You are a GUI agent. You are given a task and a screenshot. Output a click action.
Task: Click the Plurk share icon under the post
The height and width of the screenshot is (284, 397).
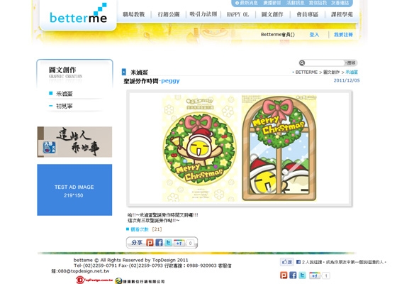(x=150, y=243)
